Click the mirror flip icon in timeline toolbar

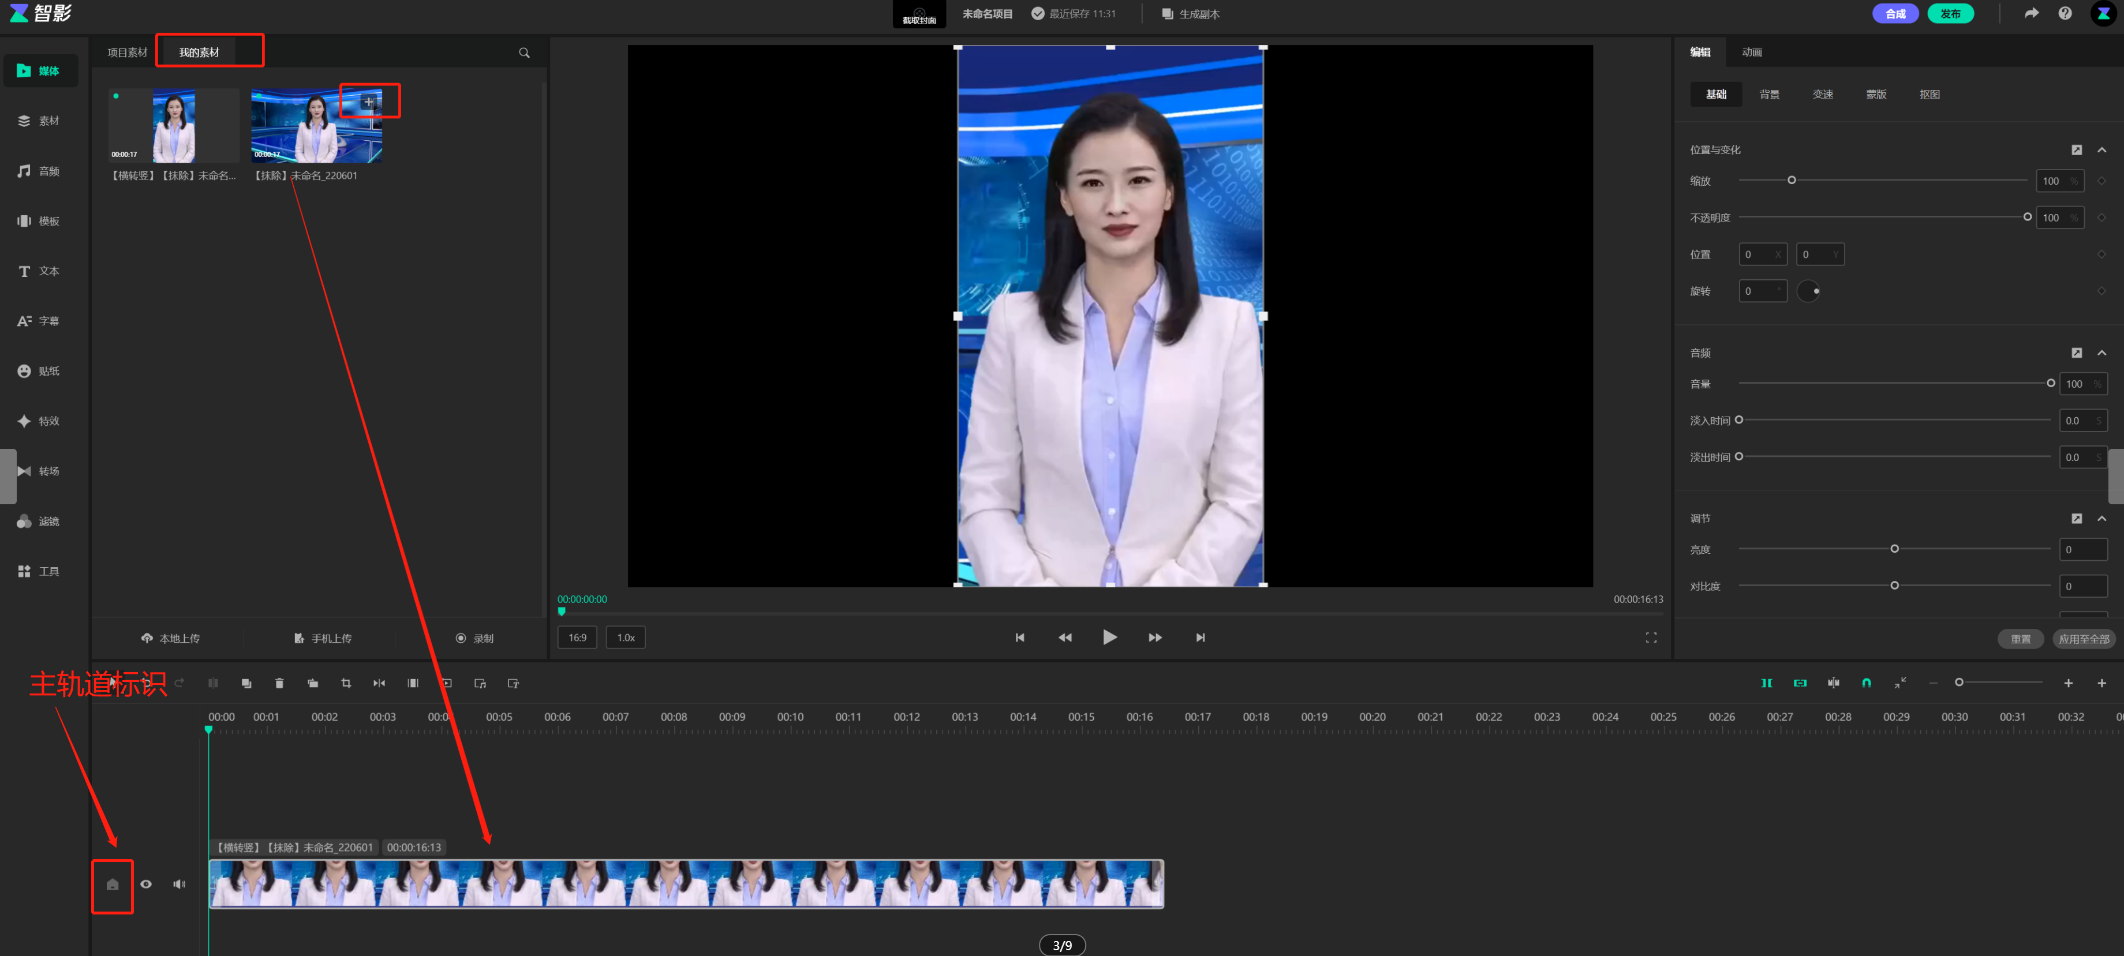(379, 683)
